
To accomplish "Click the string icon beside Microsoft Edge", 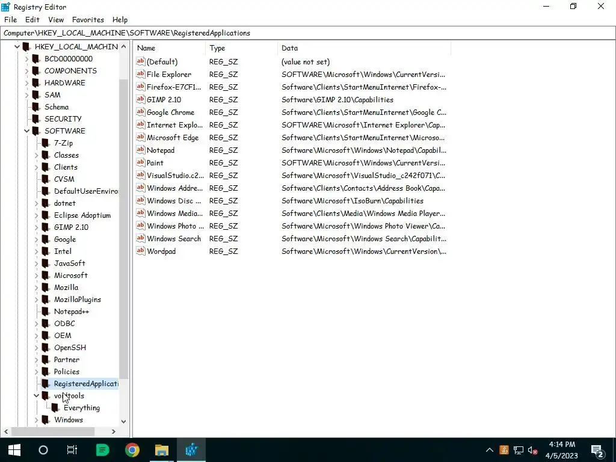I will 141,137.
